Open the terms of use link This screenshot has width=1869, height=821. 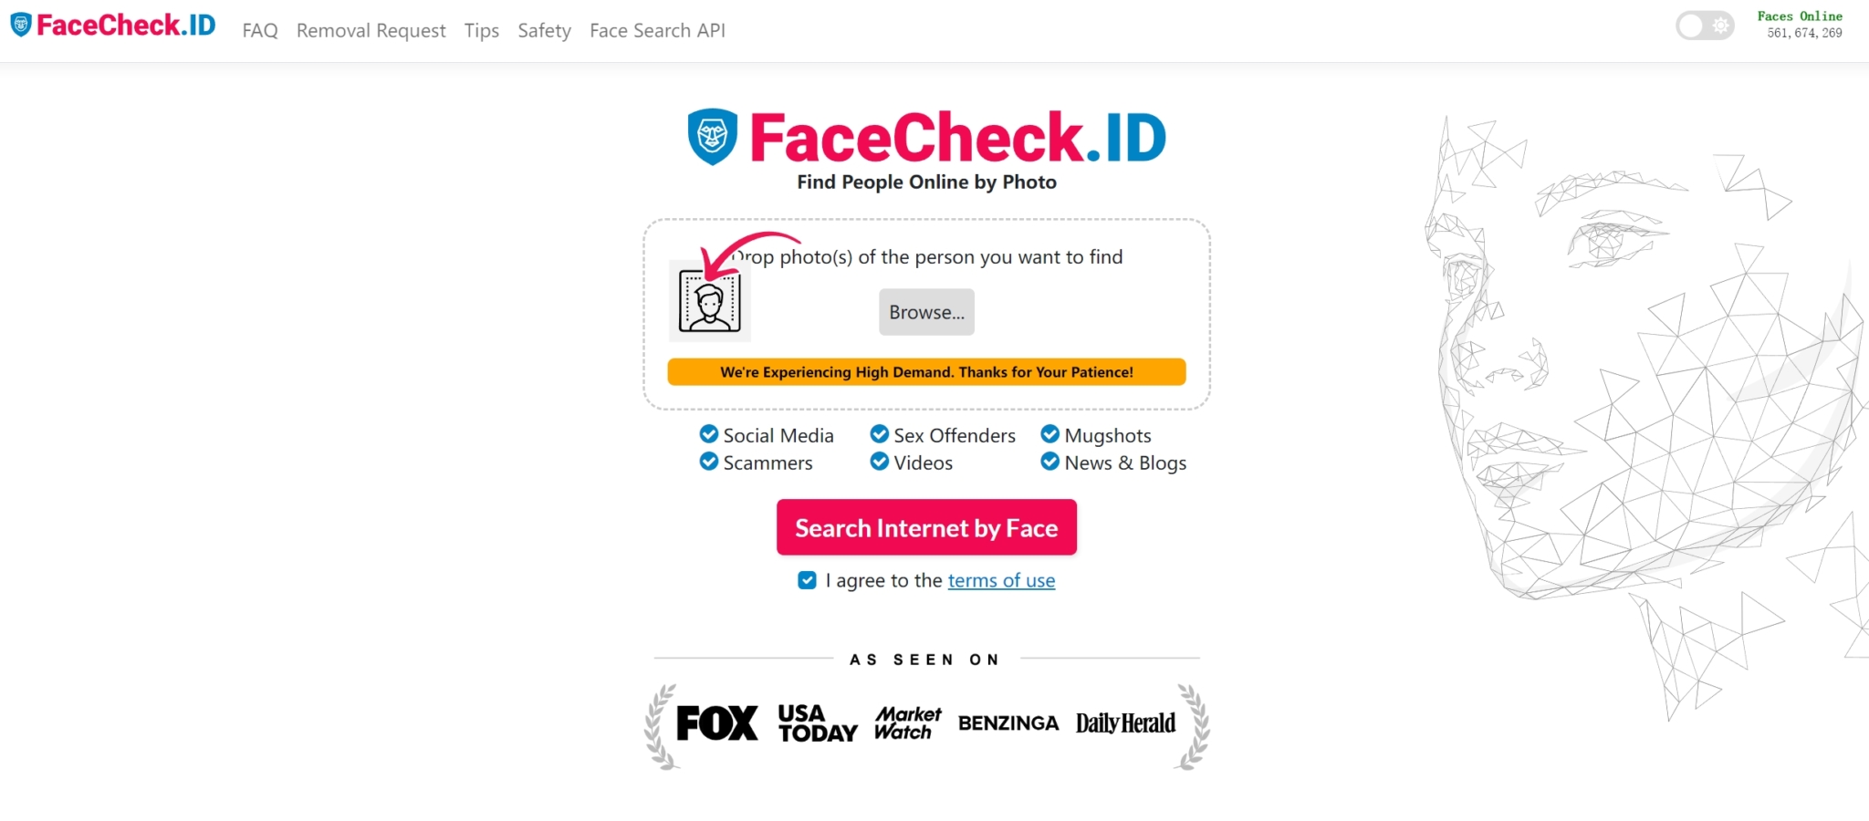coord(1000,580)
